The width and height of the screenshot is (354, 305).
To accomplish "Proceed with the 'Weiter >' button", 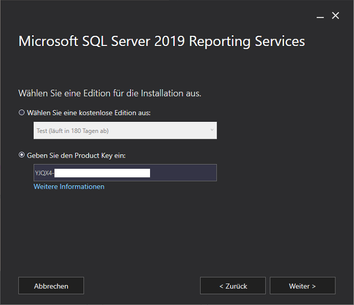I will click(x=302, y=286).
